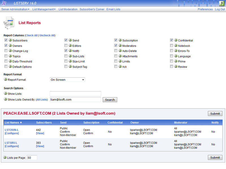The height and width of the screenshot is (169, 226).
Task: Enable the Review column checkbox
Action: click(x=171, y=66)
